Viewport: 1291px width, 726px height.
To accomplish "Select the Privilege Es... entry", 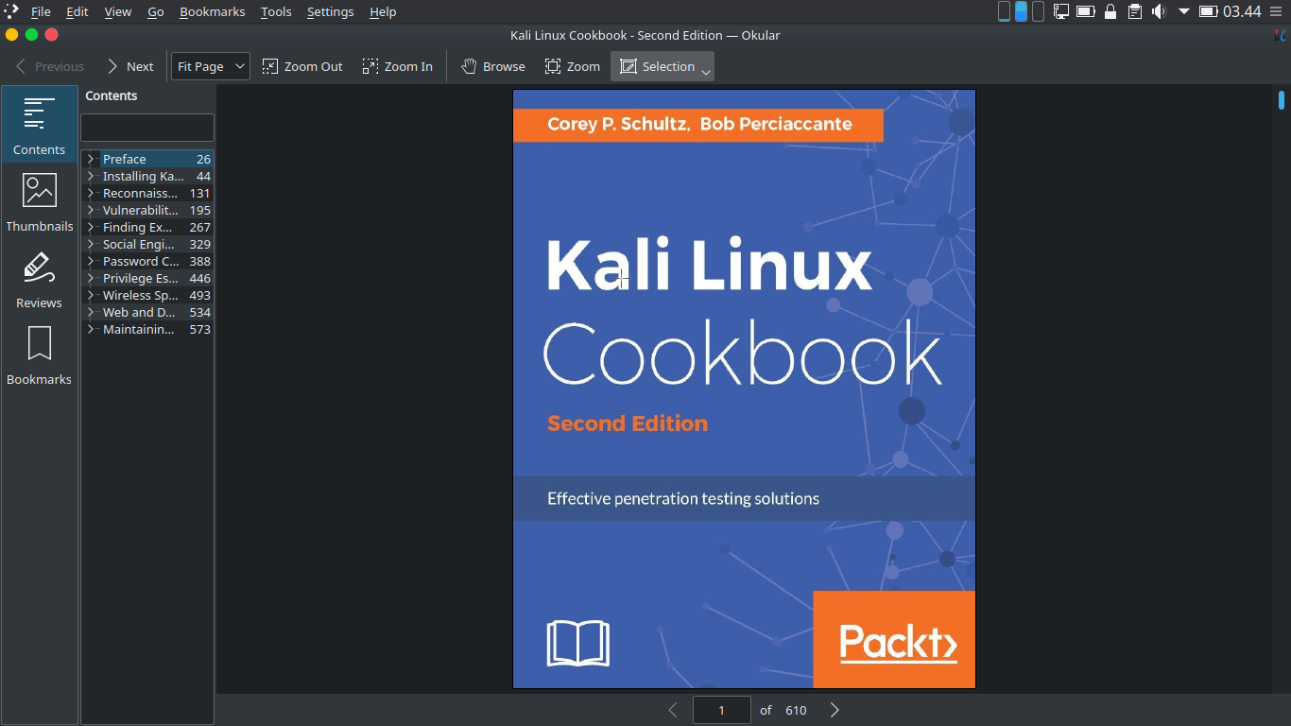I will point(147,278).
